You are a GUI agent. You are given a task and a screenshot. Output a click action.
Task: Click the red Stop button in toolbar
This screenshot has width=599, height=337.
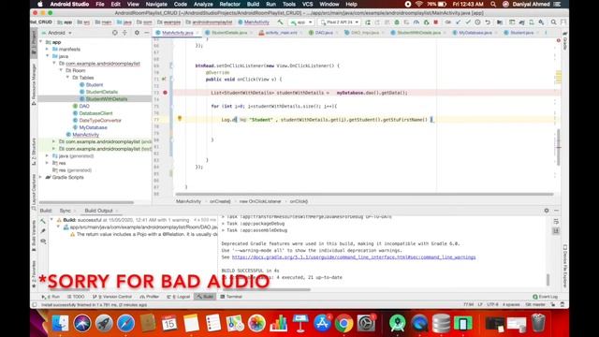point(435,22)
